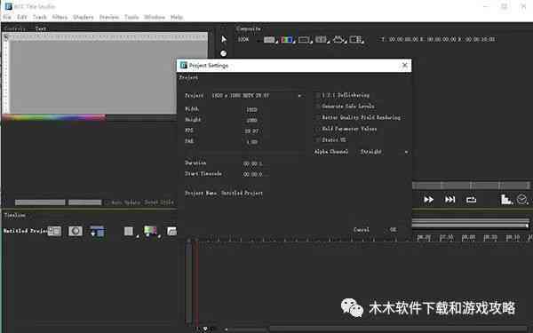Toggle Half Parameter Values checkbox
The height and width of the screenshot is (333, 533).
318,129
